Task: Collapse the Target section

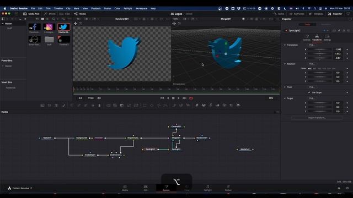Action: click(285, 98)
